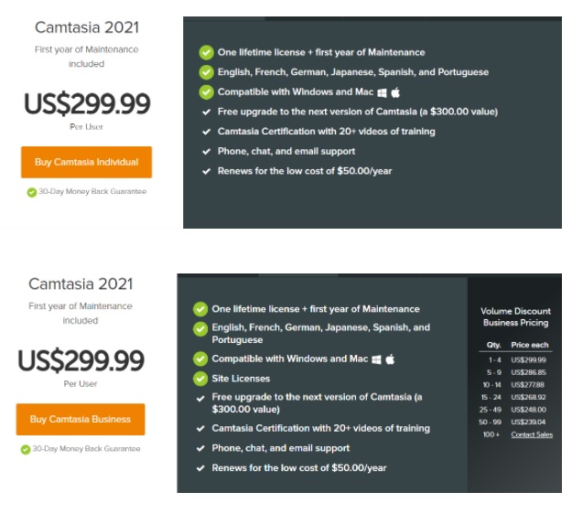The image size is (583, 514).
Task: Click the Site Licenses feature text
Action: pyautogui.click(x=241, y=379)
